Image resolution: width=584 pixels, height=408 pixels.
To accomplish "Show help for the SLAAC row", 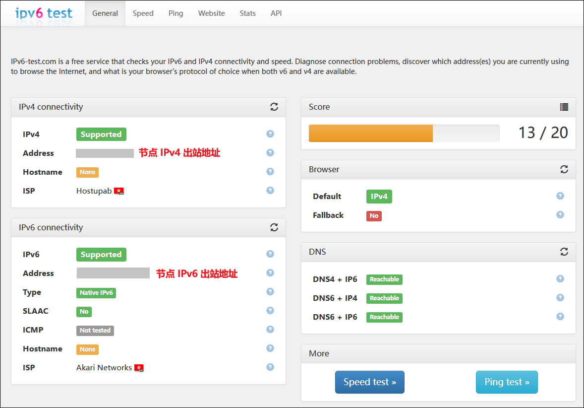I will click(x=270, y=311).
